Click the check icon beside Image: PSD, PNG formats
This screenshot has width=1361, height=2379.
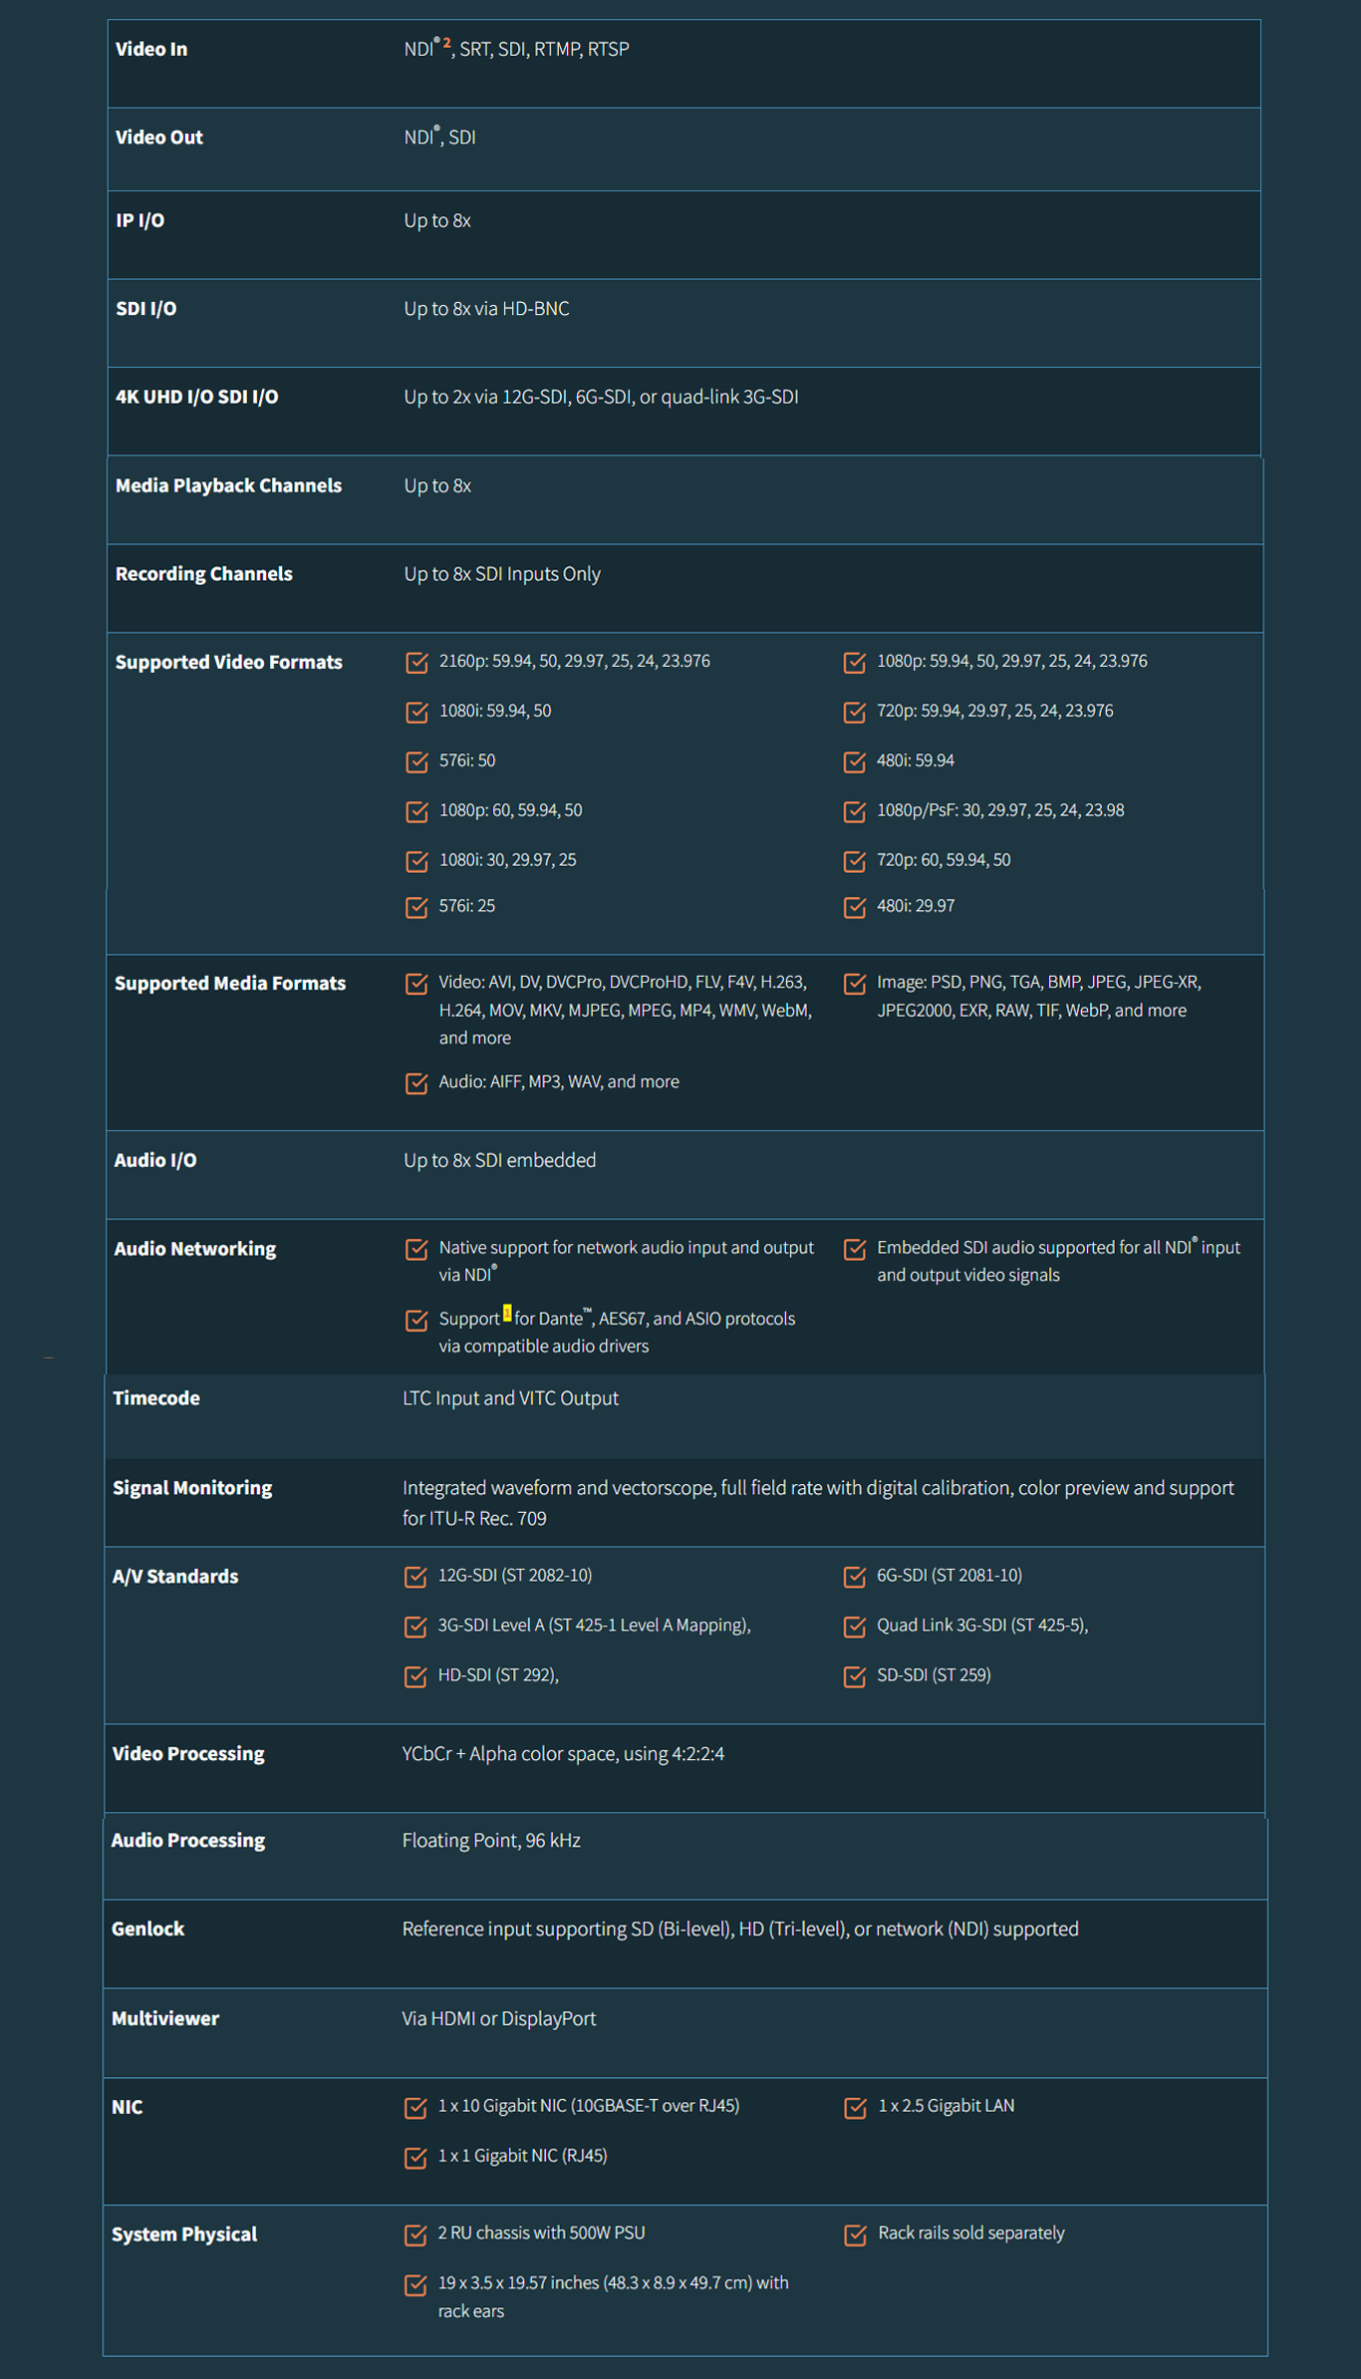(x=854, y=984)
